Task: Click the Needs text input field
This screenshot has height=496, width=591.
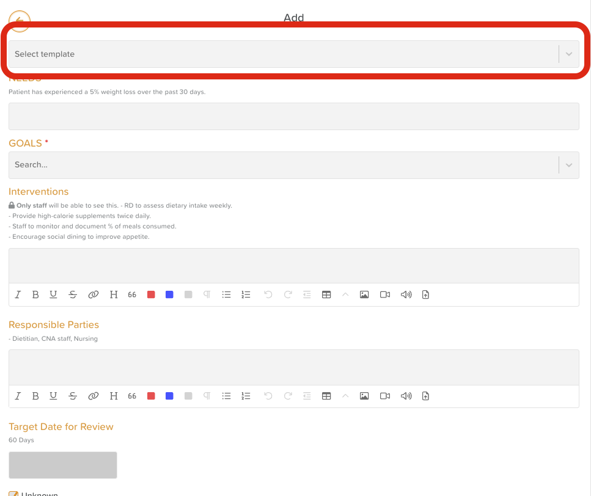Action: pos(293,117)
